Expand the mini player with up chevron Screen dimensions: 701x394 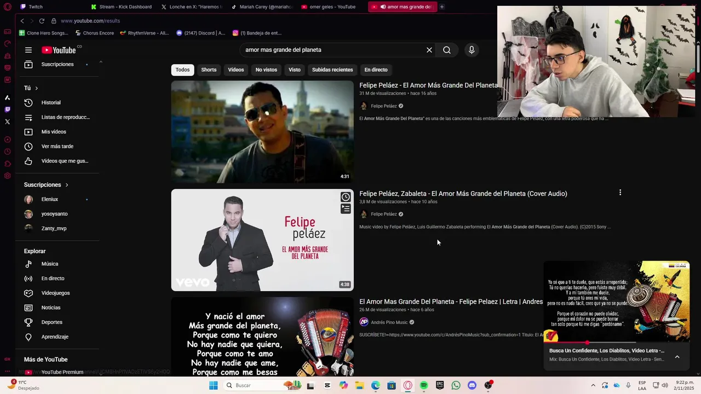click(677, 357)
